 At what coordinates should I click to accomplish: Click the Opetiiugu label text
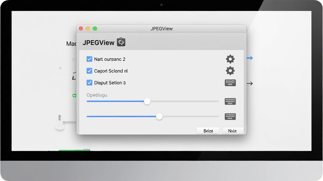click(97, 95)
